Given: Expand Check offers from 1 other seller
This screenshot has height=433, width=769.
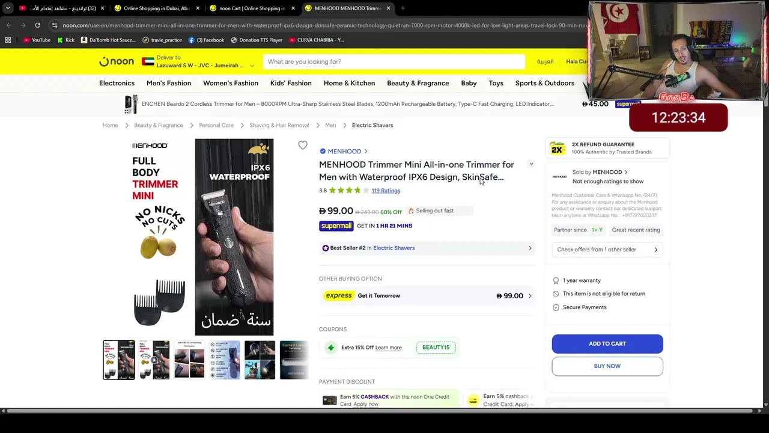Looking at the screenshot, I should [607, 250].
